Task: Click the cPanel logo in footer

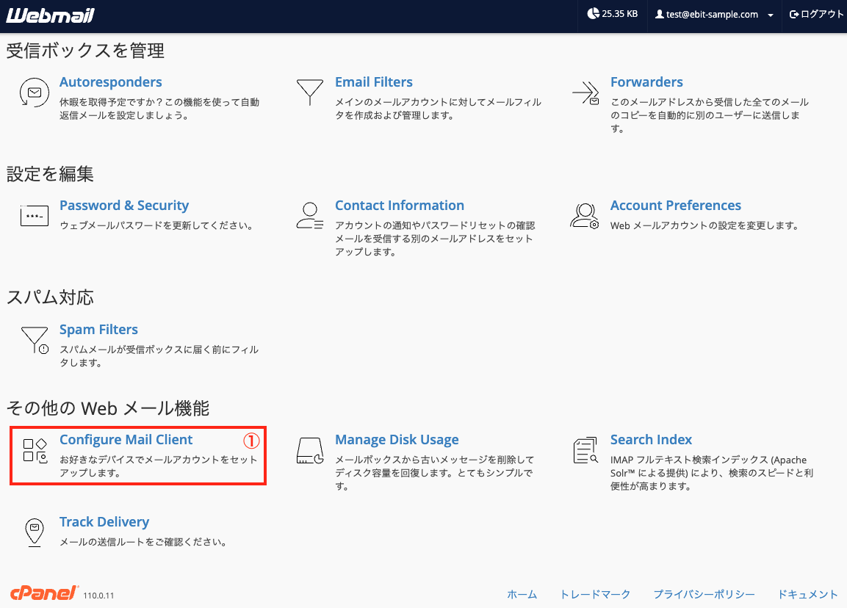Action: [44, 593]
